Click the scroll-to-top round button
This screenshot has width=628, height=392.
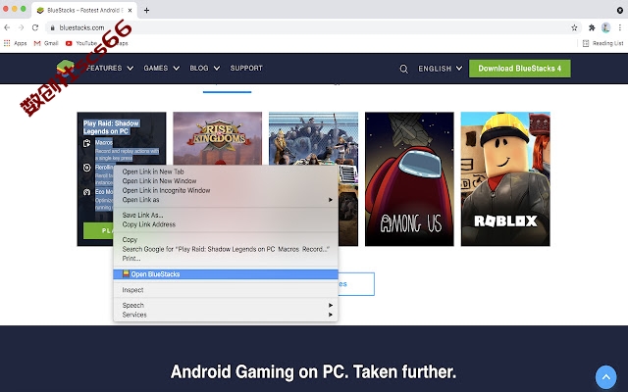(x=606, y=376)
